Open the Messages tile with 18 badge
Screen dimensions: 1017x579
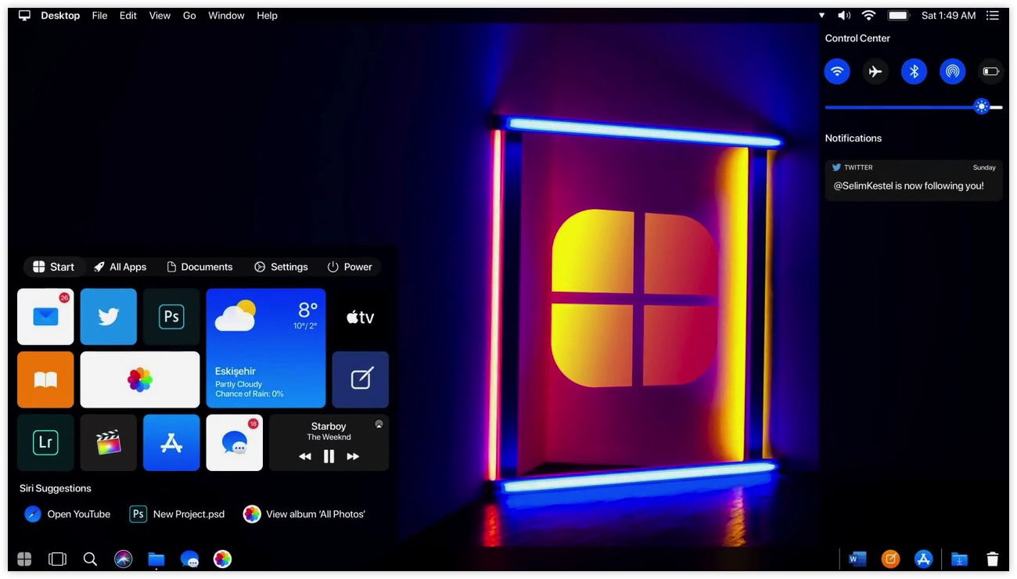point(234,443)
